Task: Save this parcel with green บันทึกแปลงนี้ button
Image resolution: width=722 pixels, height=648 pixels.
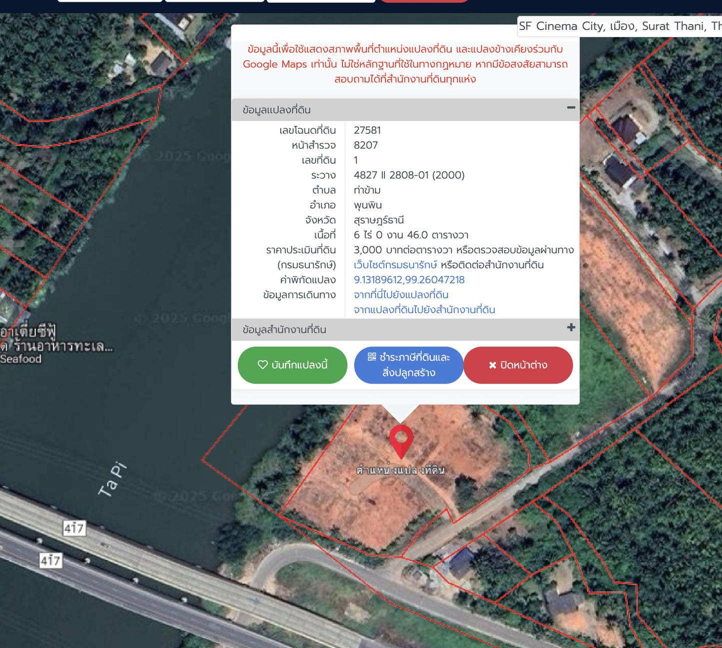Action: [292, 365]
